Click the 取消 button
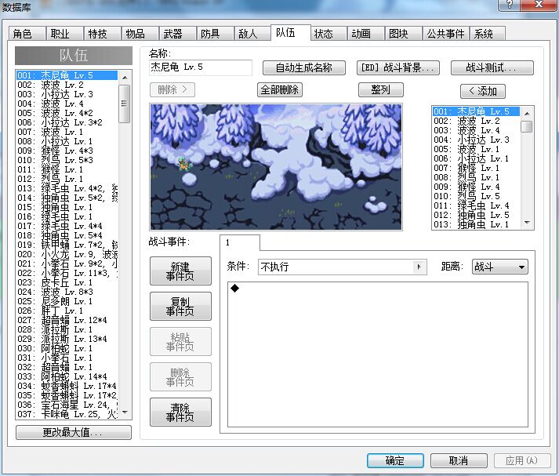The height and width of the screenshot is (476, 559). point(459,460)
